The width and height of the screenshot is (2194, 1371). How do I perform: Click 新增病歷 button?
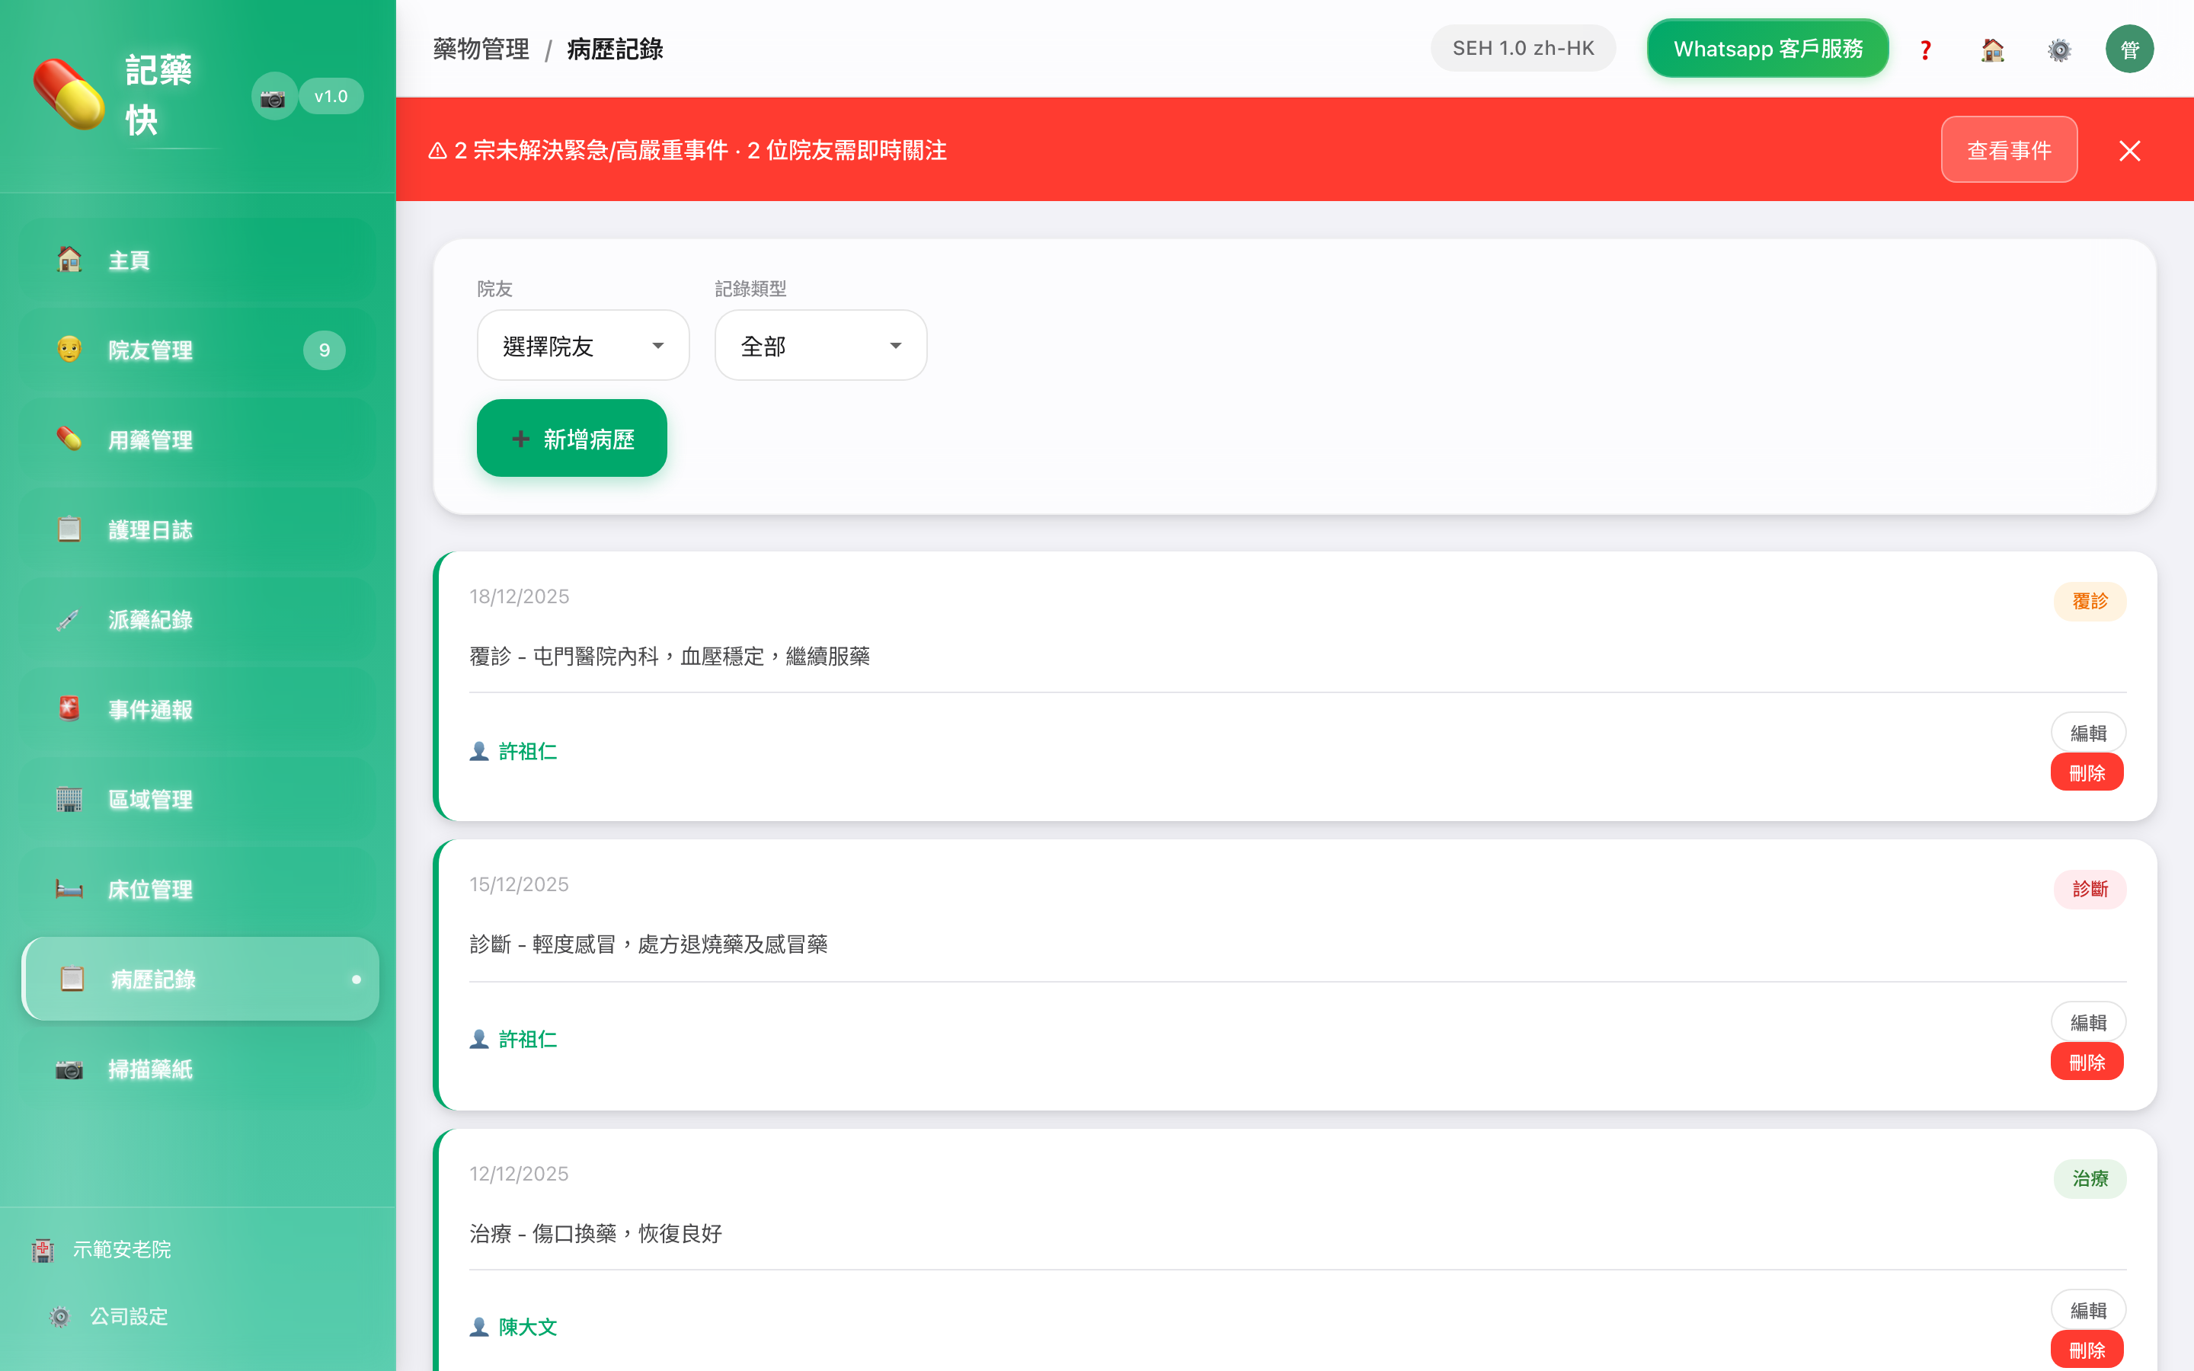pyautogui.click(x=572, y=439)
